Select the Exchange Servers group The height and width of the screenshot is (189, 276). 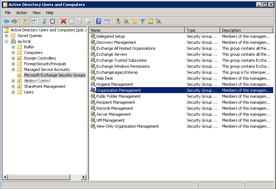[x=112, y=54]
